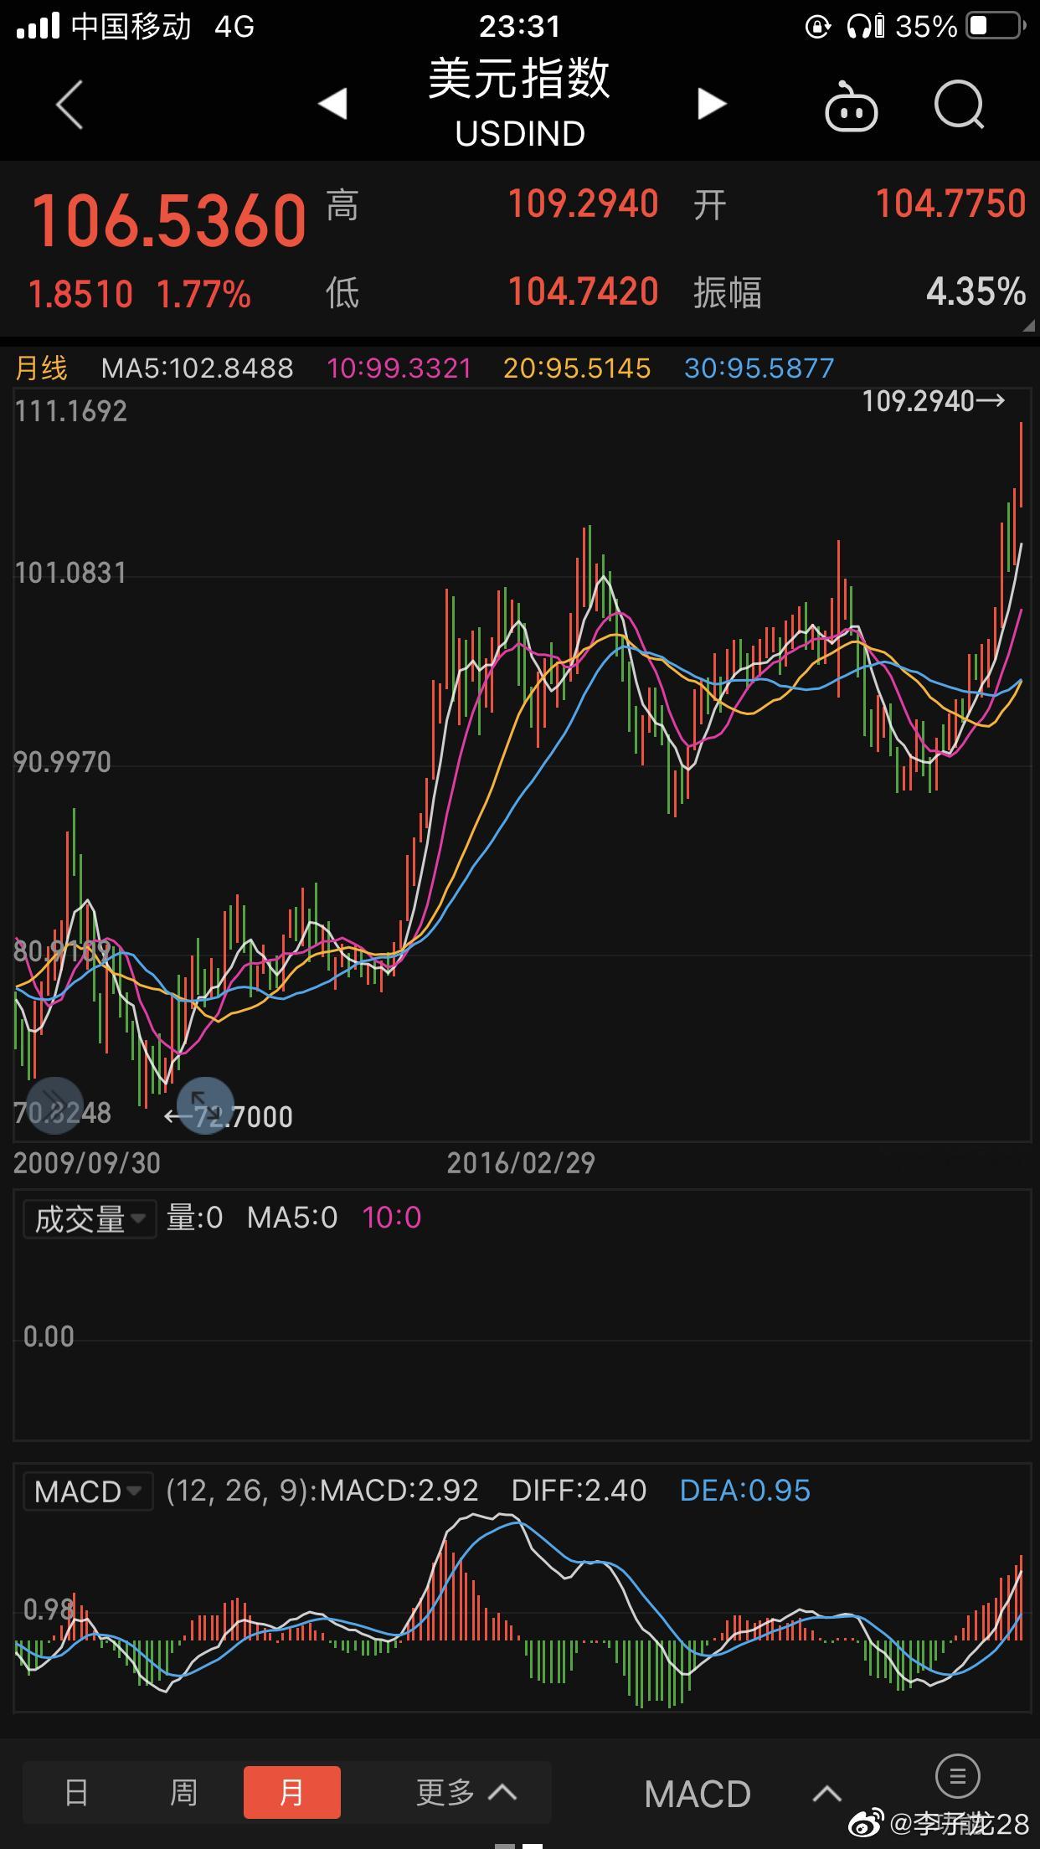This screenshot has height=1849, width=1040.
Task: Tap the 2009/09/30 date label
Action: [x=87, y=1163]
